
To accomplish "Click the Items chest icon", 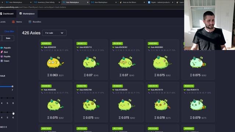I will [13, 22].
